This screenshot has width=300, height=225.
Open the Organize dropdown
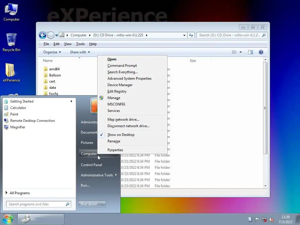click(x=52, y=52)
